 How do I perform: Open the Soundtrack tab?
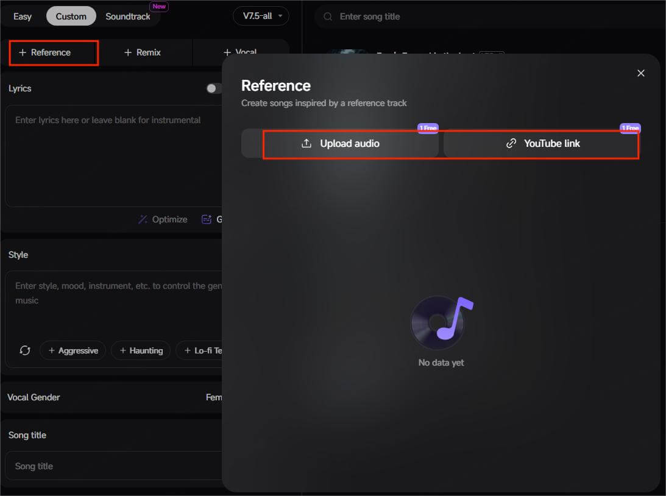[128, 16]
